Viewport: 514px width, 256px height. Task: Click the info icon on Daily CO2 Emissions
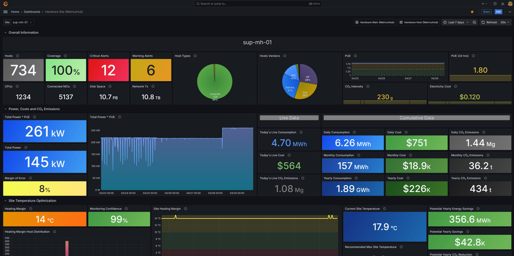484,132
